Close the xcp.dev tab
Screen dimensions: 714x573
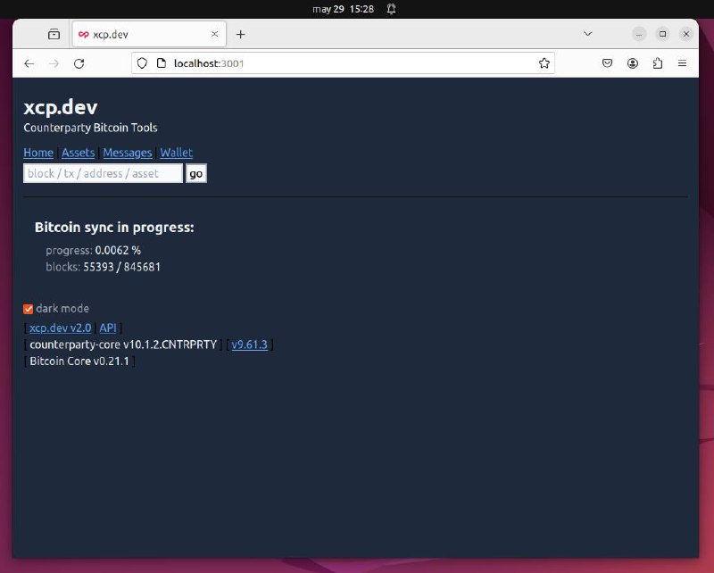click(x=214, y=34)
